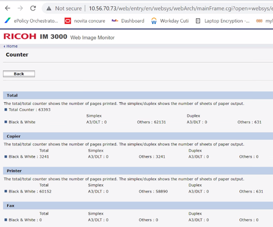This screenshot has width=273, height=227.
Task: Click the browser back arrow
Action: coord(7,8)
